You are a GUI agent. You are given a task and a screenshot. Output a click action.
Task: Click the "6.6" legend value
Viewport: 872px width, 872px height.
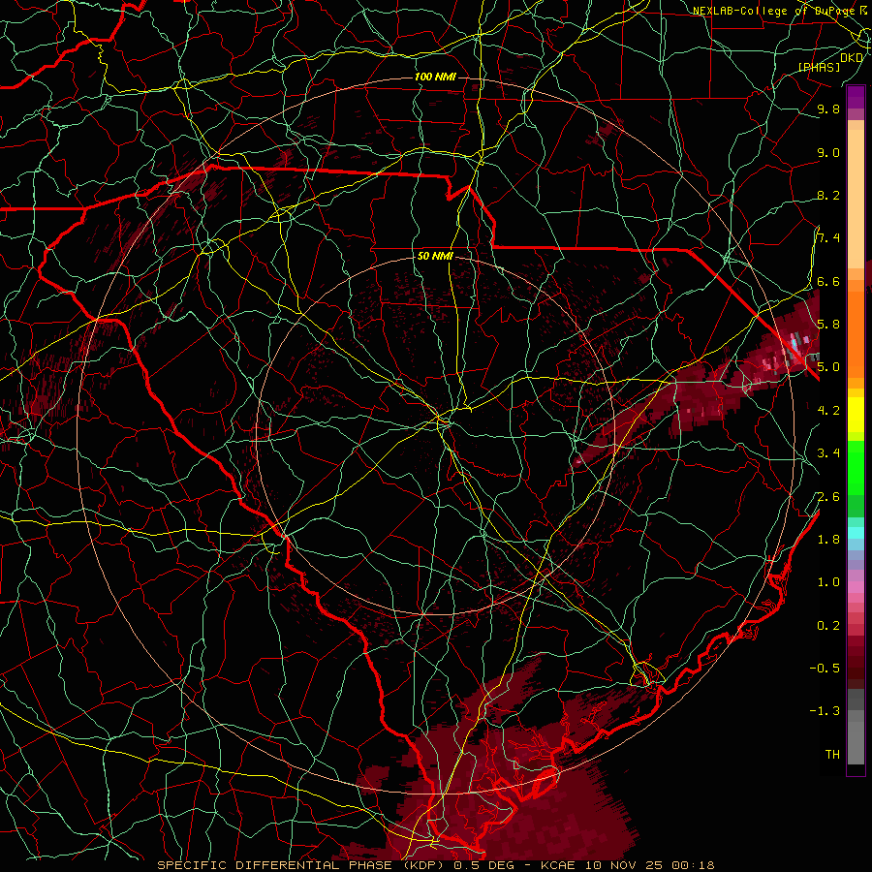click(828, 282)
